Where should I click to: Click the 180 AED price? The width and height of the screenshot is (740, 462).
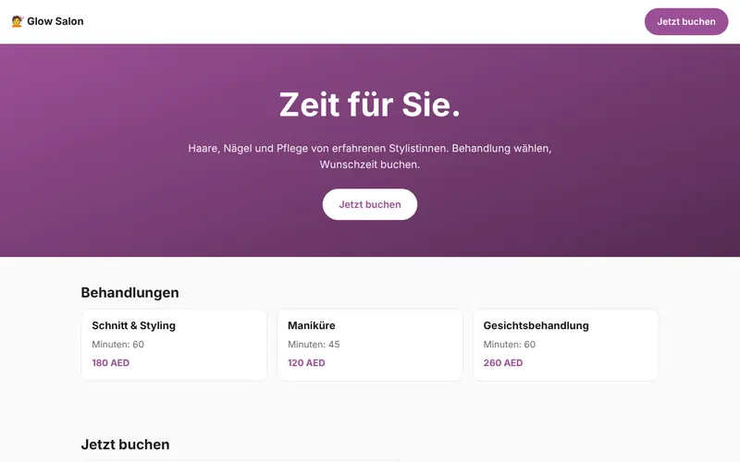click(110, 362)
